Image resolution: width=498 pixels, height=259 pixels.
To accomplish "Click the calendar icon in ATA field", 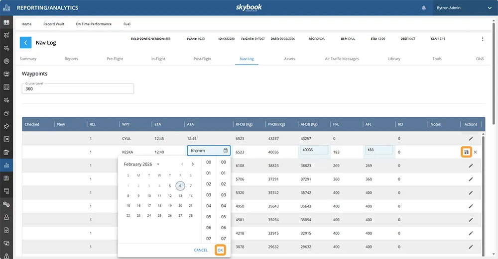I will click(x=226, y=151).
